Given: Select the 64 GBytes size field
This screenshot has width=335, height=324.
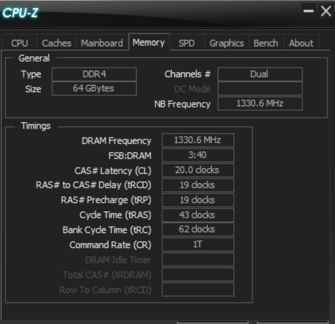Looking at the screenshot, I should (x=94, y=89).
